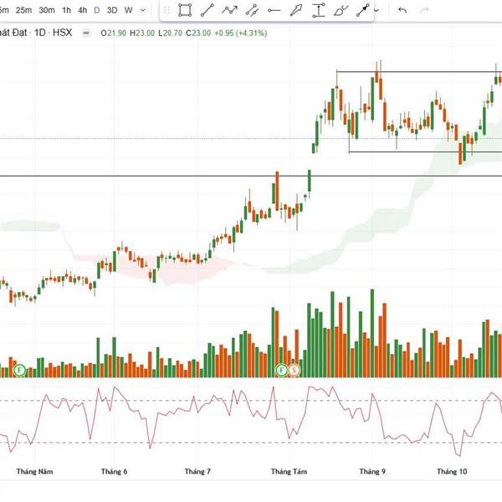Click the Tháng Năm date label
Screen dimensions: 502x502
(x=34, y=471)
